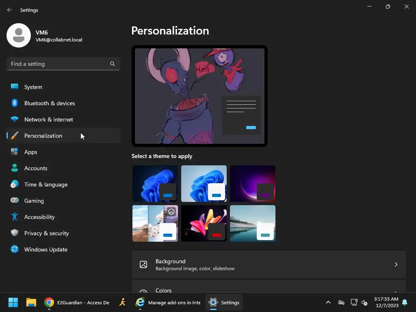Screen dimensions: 416x312
Task: Switch to Network & internet label
Action: (49, 119)
